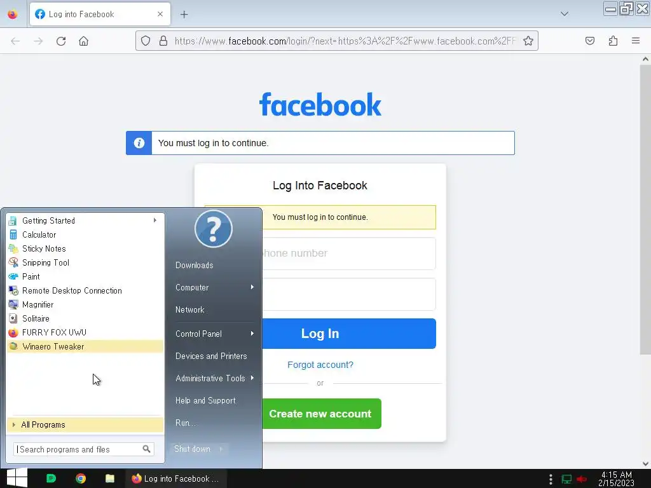Click the muted volume tray icon
Viewport: 651px width, 488px height.
pos(581,479)
